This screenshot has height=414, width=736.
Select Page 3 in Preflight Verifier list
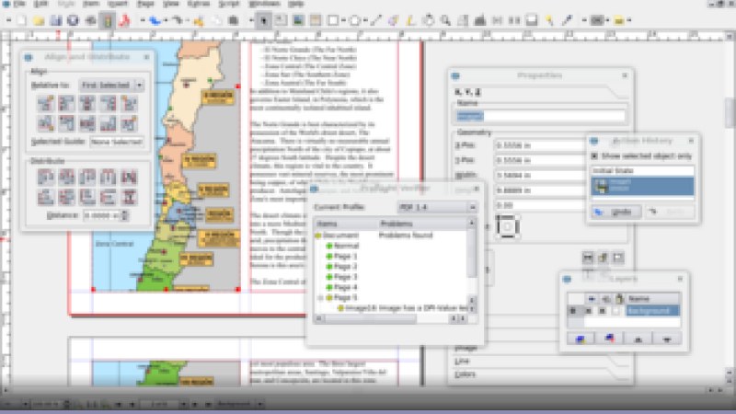(345, 277)
